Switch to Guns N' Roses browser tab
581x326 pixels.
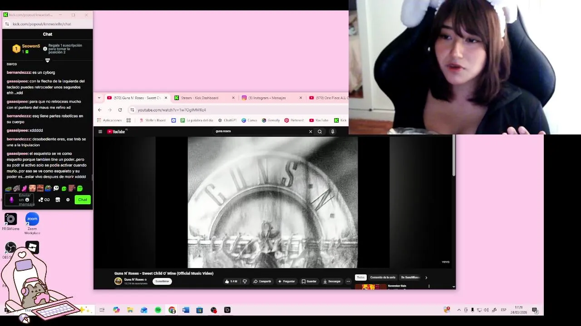[137, 98]
